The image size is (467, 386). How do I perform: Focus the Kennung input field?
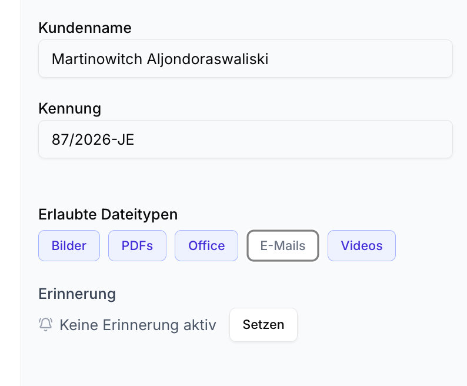click(245, 139)
